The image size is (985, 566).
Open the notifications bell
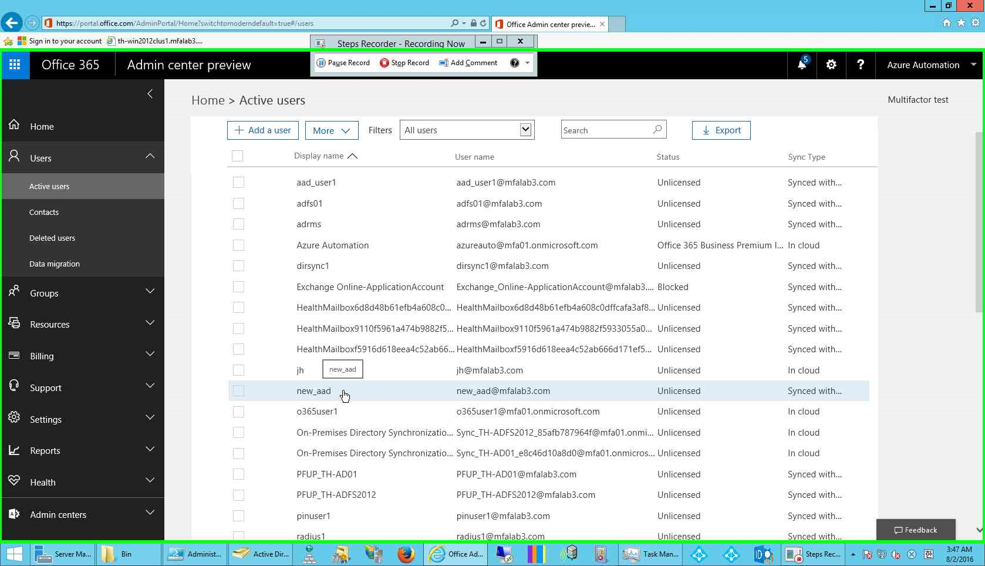click(802, 65)
